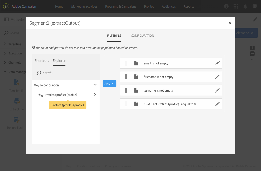Switch to the Configuration tab
Viewport: 261px width, 171px height.
point(142,36)
